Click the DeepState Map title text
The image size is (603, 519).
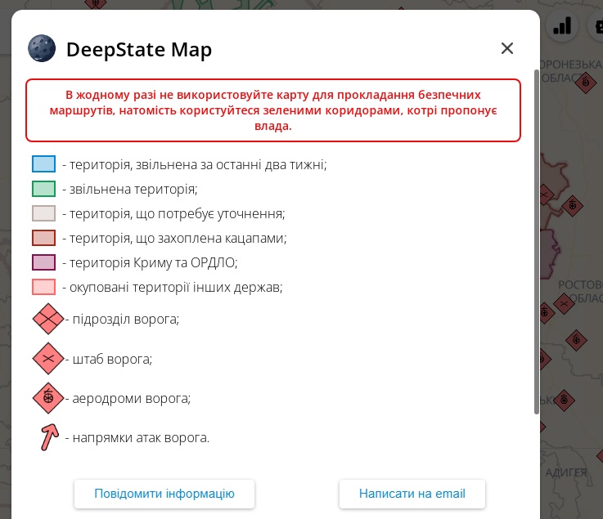point(139,50)
